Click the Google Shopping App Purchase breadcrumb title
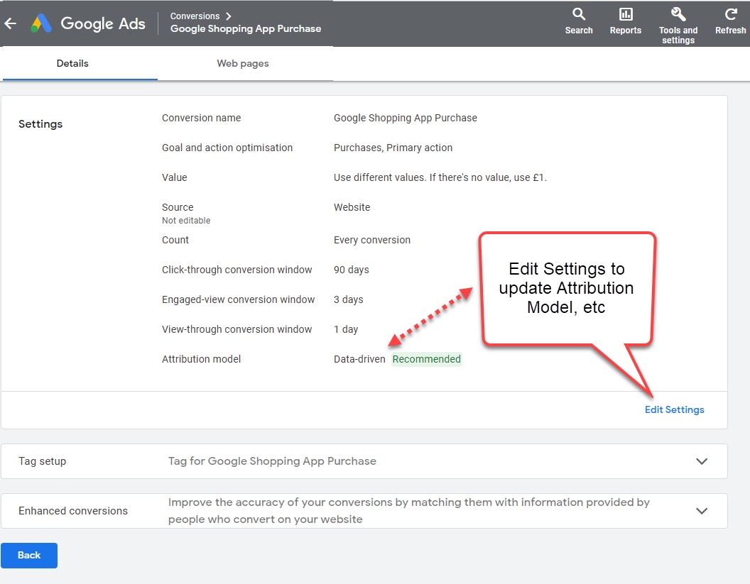Image resolution: width=750 pixels, height=584 pixels. 246,28
